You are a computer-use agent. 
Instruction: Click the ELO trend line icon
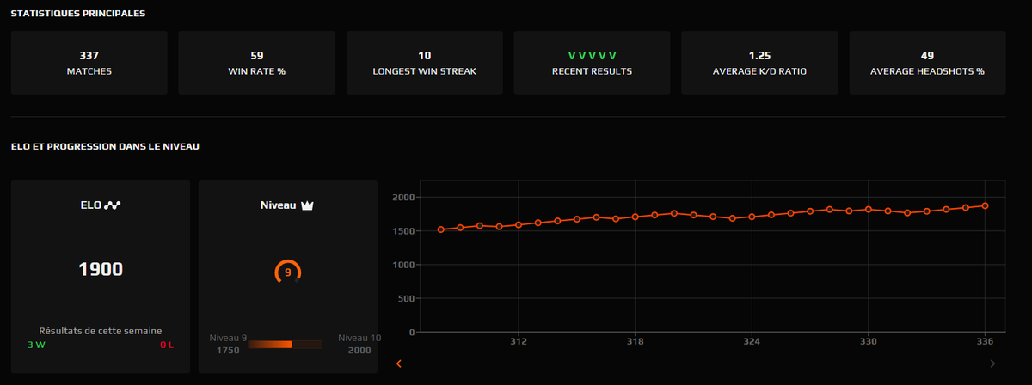[x=114, y=205]
